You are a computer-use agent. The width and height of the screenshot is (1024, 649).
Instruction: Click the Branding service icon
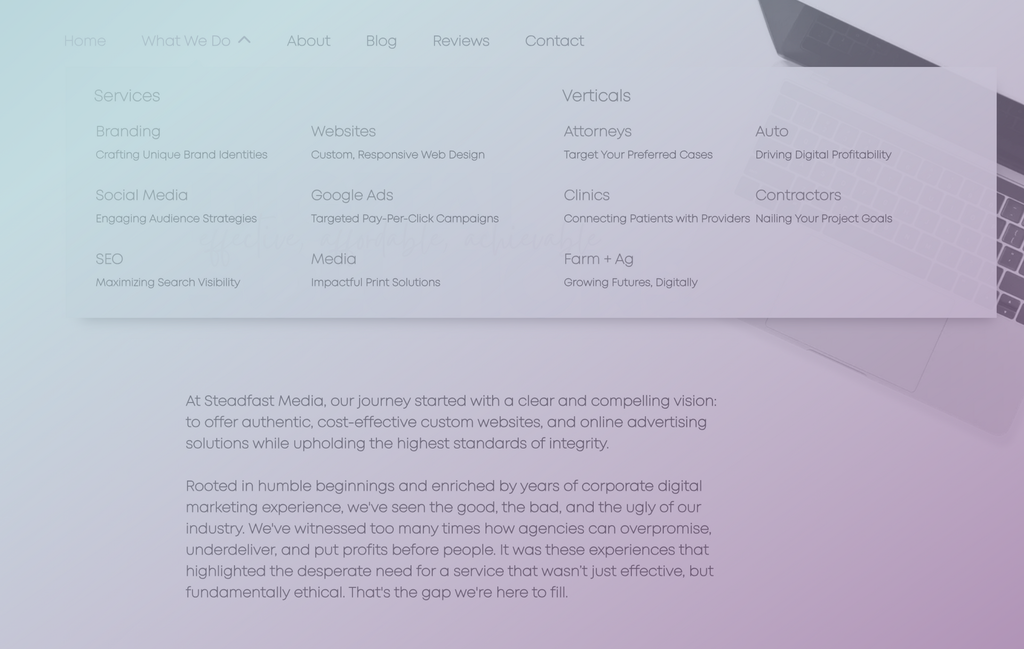point(127,131)
